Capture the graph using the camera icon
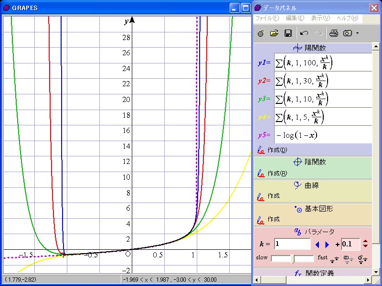The height and width of the screenshot is (286, 382). pyautogui.click(x=348, y=33)
